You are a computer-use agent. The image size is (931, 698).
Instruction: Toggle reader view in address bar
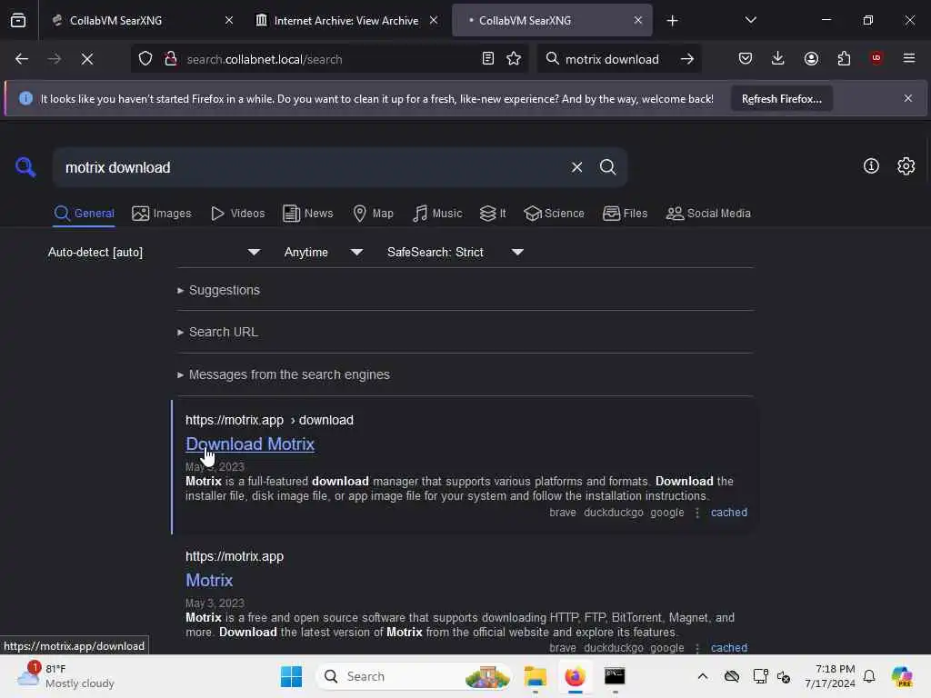pyautogui.click(x=487, y=59)
